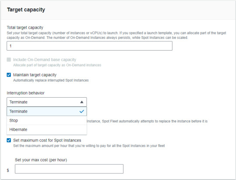Image resolution: width=236 pixels, height=180 pixels.
Task: Toggle the Include On-Demand base capacity checkbox
Action: [9, 60]
